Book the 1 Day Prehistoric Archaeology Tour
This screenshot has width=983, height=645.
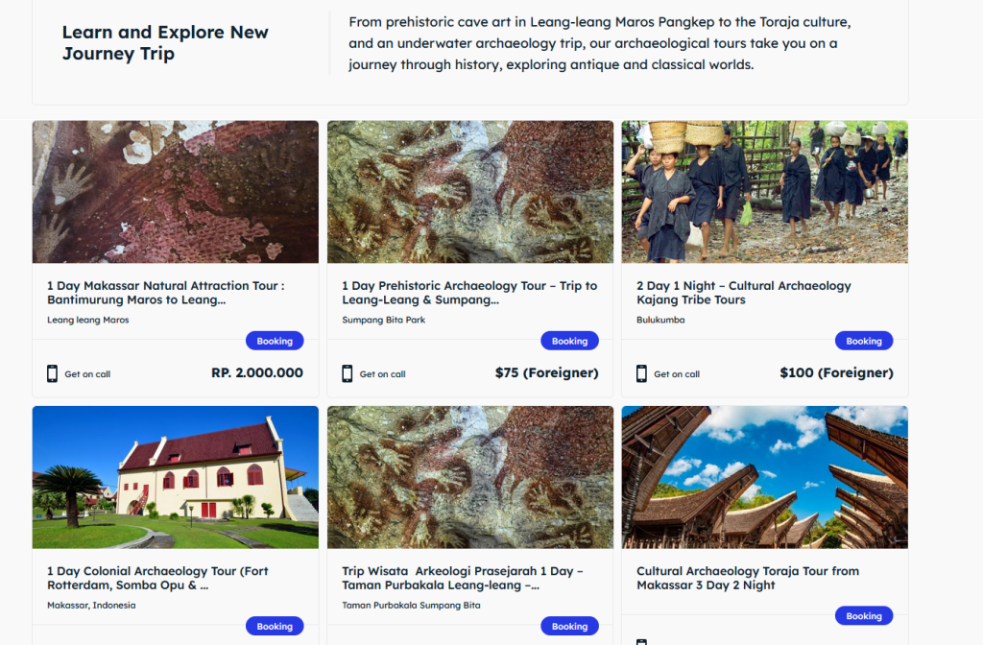pyautogui.click(x=569, y=341)
